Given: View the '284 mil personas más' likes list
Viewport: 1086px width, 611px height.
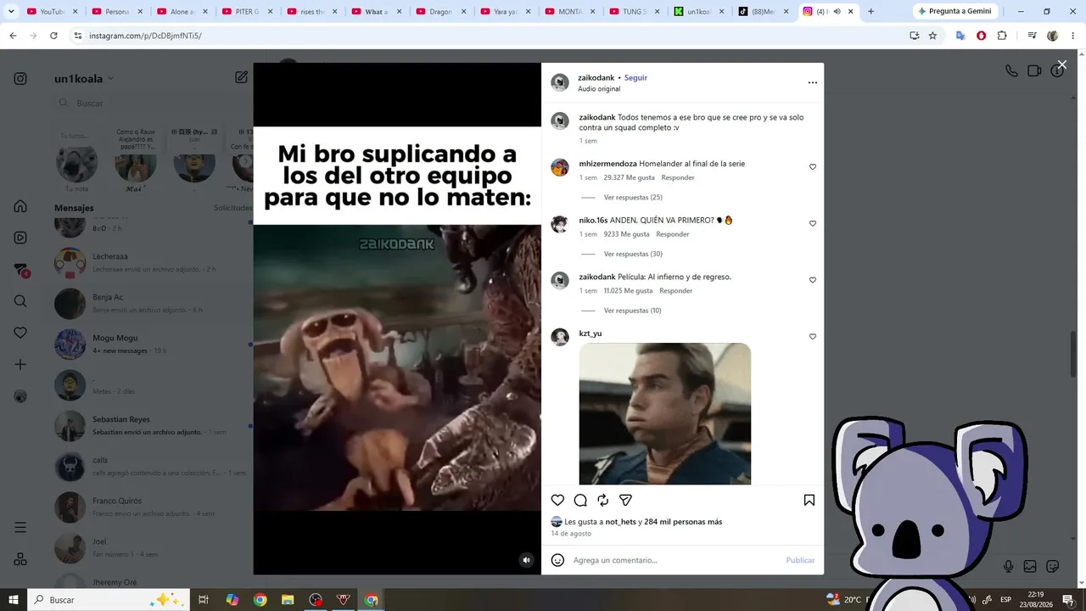Looking at the screenshot, I should (x=683, y=522).
